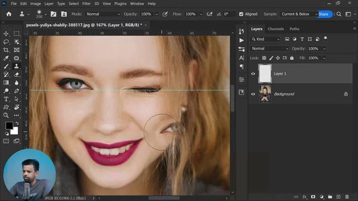
Task: Hide Layer 1 visibility eye
Action: click(253, 74)
